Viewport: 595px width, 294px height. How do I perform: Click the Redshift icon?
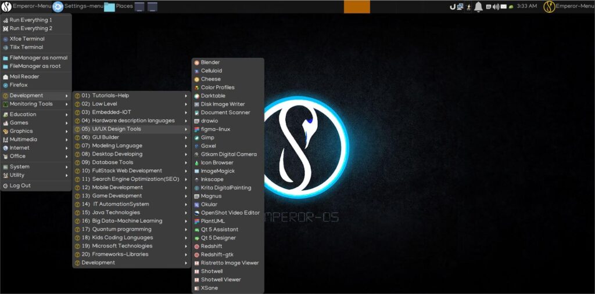pyautogui.click(x=196, y=246)
